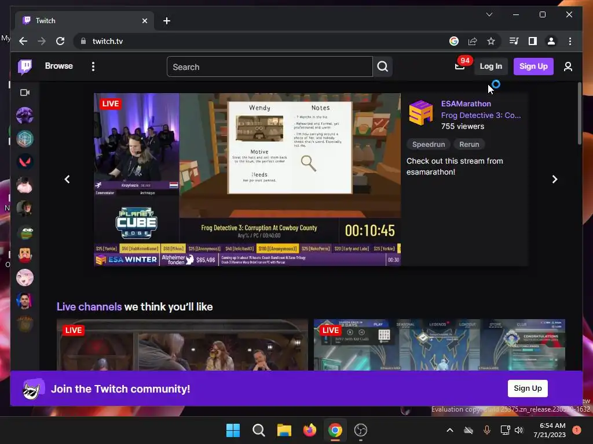Viewport: 593px width, 444px height.
Task: Open the user account menu icon
Action: [x=568, y=67]
